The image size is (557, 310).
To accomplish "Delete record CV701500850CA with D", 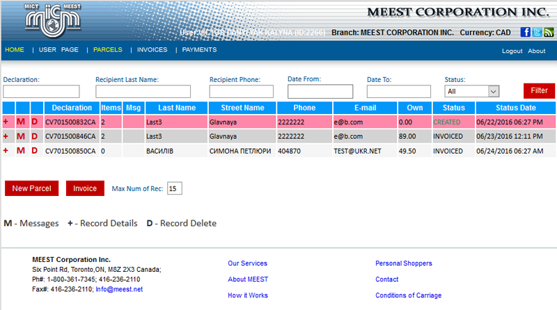I will click(34, 151).
